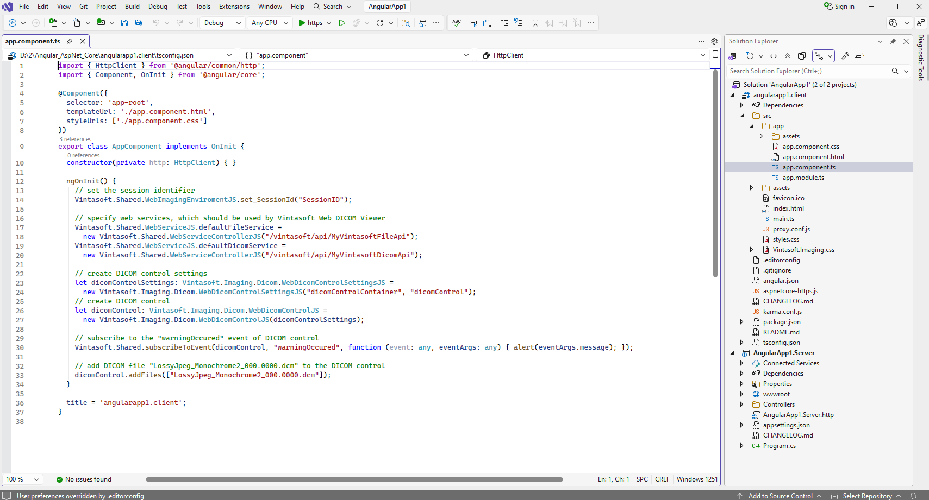Open the Build menu
Image resolution: width=929 pixels, height=500 pixels.
[x=132, y=7]
